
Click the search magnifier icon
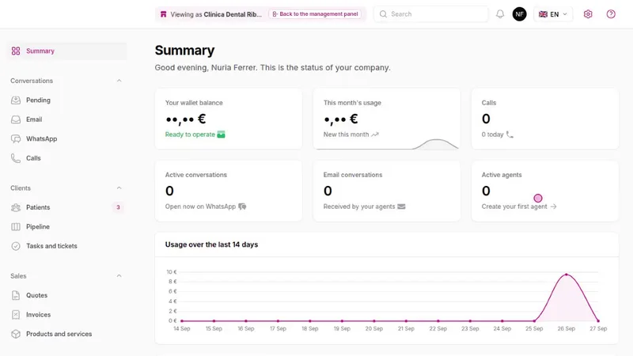[383, 14]
